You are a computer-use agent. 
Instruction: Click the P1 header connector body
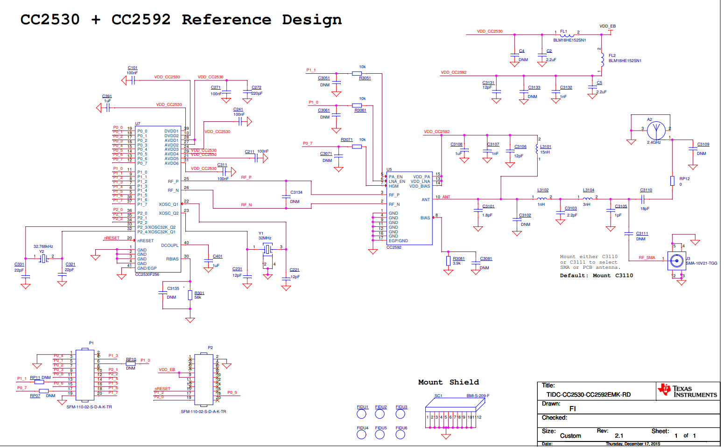pos(85,375)
